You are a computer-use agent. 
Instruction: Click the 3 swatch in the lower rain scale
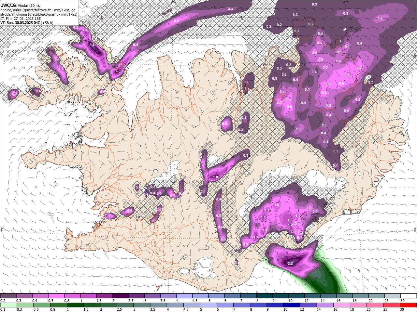click(142, 305)
